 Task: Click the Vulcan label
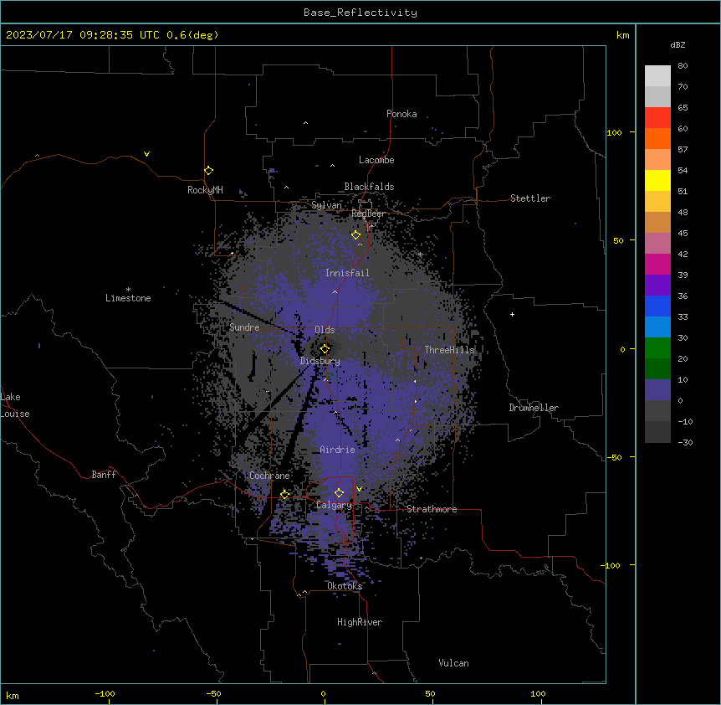[454, 663]
